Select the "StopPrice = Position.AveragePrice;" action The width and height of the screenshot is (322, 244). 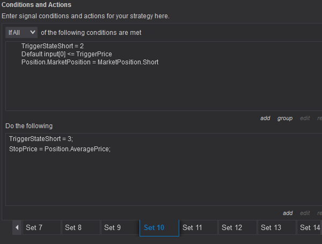pyautogui.click(x=60, y=149)
